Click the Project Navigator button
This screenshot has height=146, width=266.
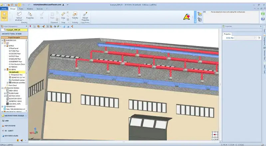(14, 38)
